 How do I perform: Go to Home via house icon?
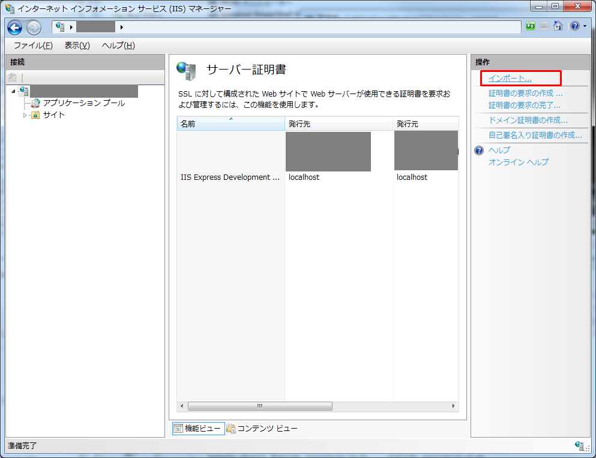click(558, 26)
